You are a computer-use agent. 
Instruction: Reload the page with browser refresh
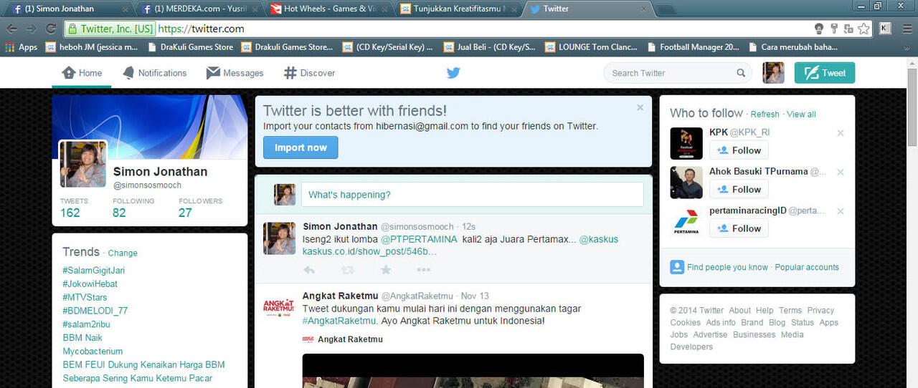pos(51,29)
